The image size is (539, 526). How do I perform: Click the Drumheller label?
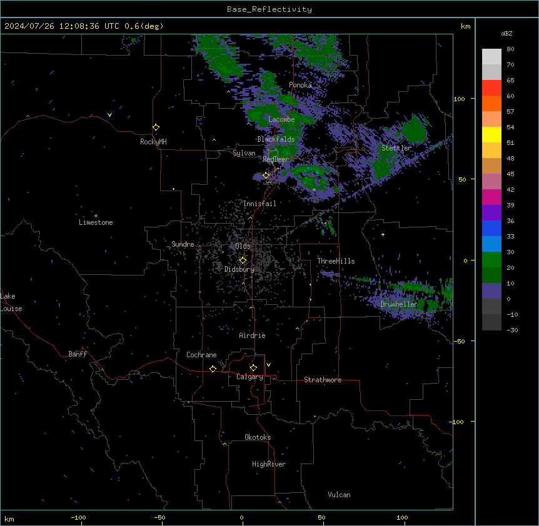tap(399, 304)
